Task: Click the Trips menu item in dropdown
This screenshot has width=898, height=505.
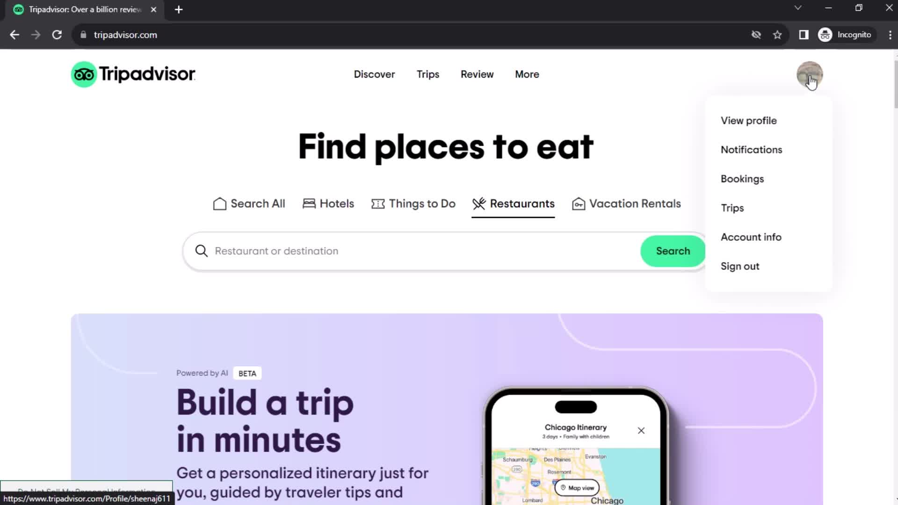Action: point(733,207)
